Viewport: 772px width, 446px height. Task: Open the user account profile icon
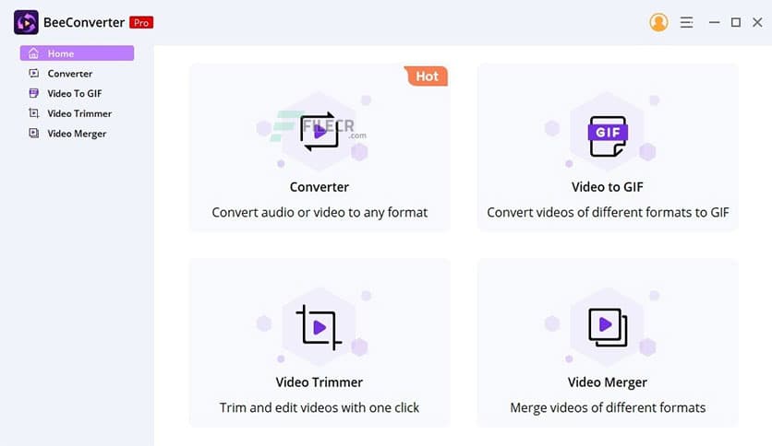[658, 22]
